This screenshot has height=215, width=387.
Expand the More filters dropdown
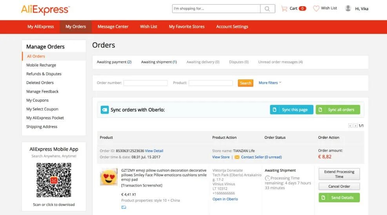click(x=270, y=83)
